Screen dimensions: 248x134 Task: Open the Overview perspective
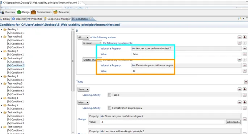(x=8, y=12)
